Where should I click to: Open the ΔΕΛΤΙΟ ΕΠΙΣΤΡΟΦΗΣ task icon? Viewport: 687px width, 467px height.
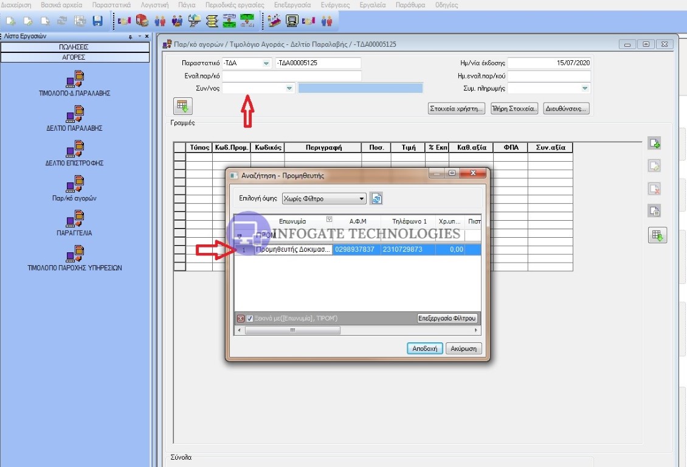(74, 149)
